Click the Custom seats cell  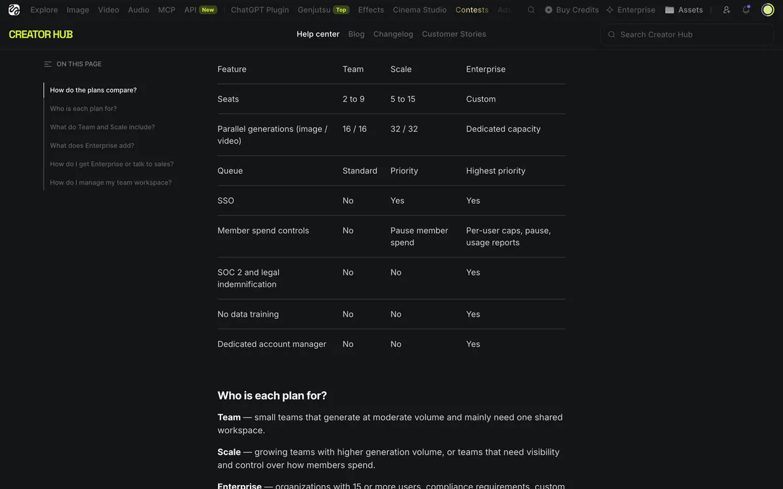click(x=481, y=99)
